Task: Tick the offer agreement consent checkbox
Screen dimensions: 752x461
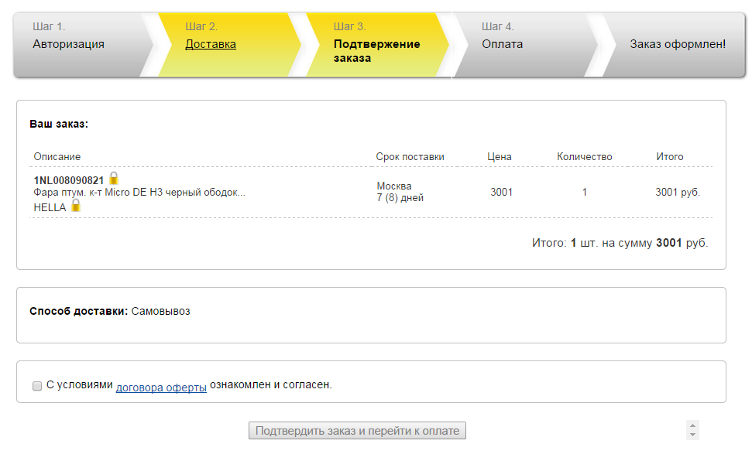Action: pyautogui.click(x=37, y=385)
